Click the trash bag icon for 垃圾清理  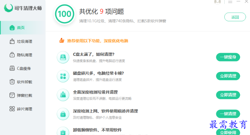pos(12,41)
